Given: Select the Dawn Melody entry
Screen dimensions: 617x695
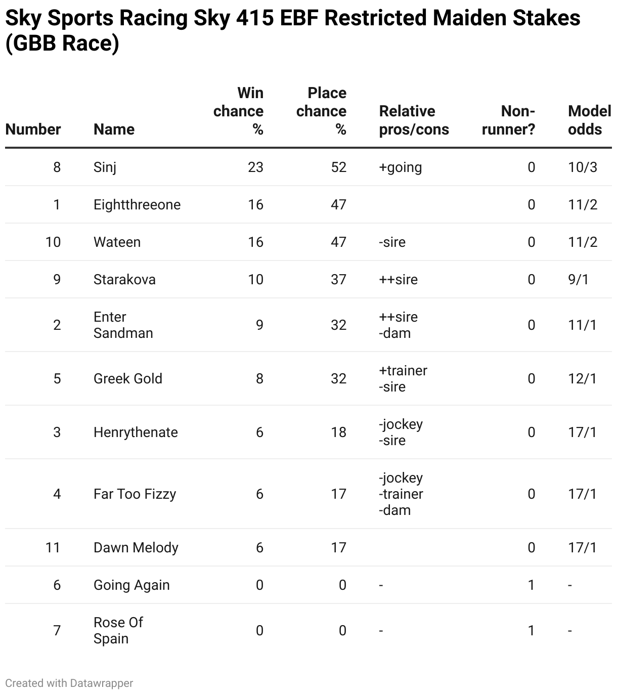Looking at the screenshot, I should pyautogui.click(x=136, y=547).
